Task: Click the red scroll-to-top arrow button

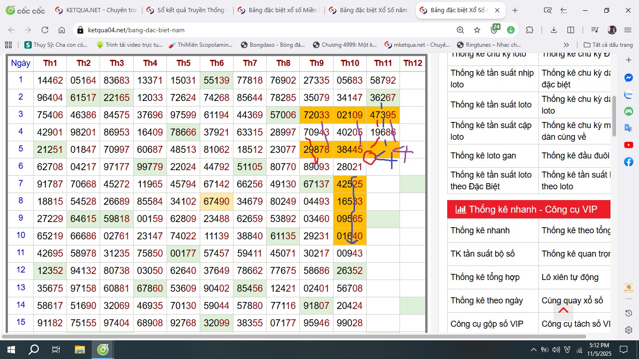Action: click(x=563, y=310)
